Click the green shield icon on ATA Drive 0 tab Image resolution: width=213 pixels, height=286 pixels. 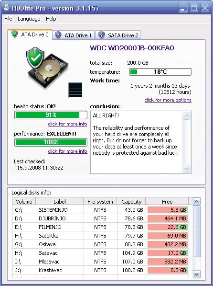[x=14, y=34]
